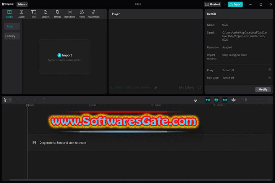275x183 pixels.
Task: Open the Shortcut keyboard list
Action: point(212,4)
